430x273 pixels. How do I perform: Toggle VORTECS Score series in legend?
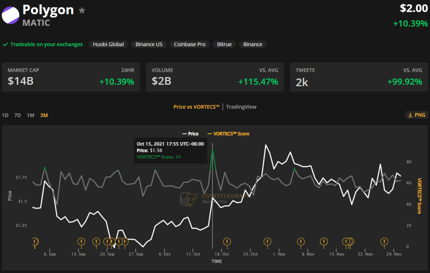tap(228, 134)
